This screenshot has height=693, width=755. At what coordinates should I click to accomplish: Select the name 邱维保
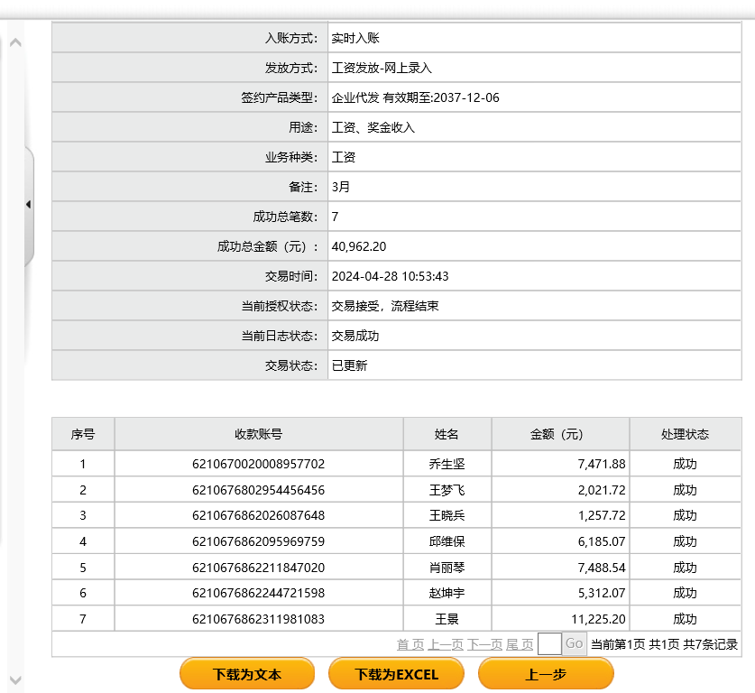tap(447, 541)
